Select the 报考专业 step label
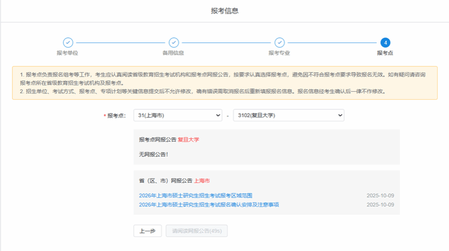Screen dimensions: 449x251 point(279,53)
